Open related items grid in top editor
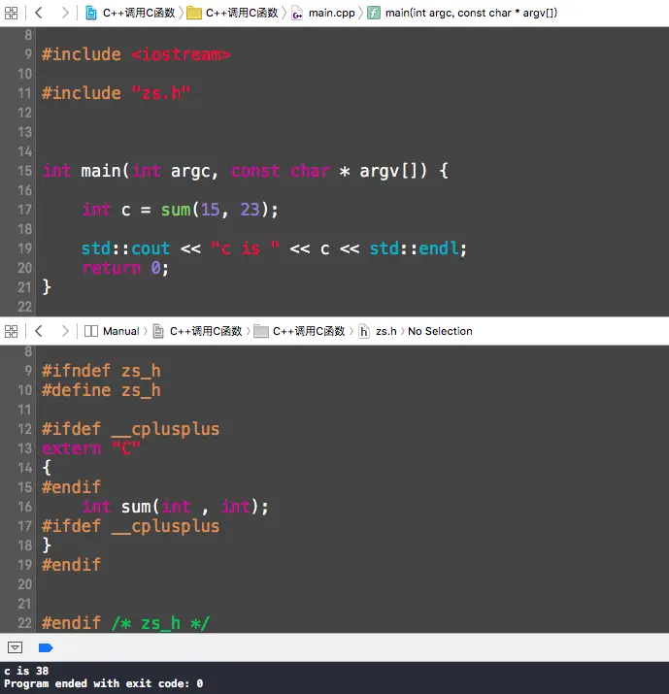 pos(11,13)
